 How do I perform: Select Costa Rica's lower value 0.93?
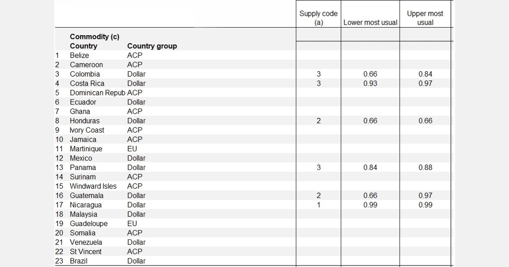pyautogui.click(x=370, y=83)
